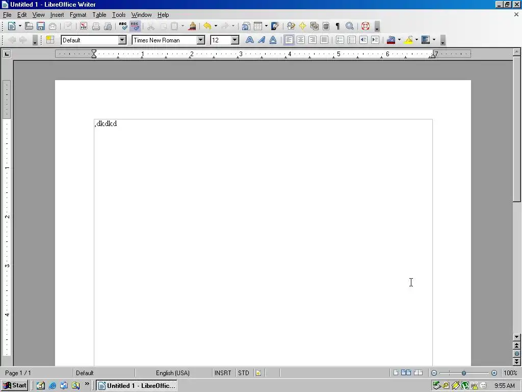Insert a table using table icon
The image size is (522, 392).
pyautogui.click(x=258, y=26)
